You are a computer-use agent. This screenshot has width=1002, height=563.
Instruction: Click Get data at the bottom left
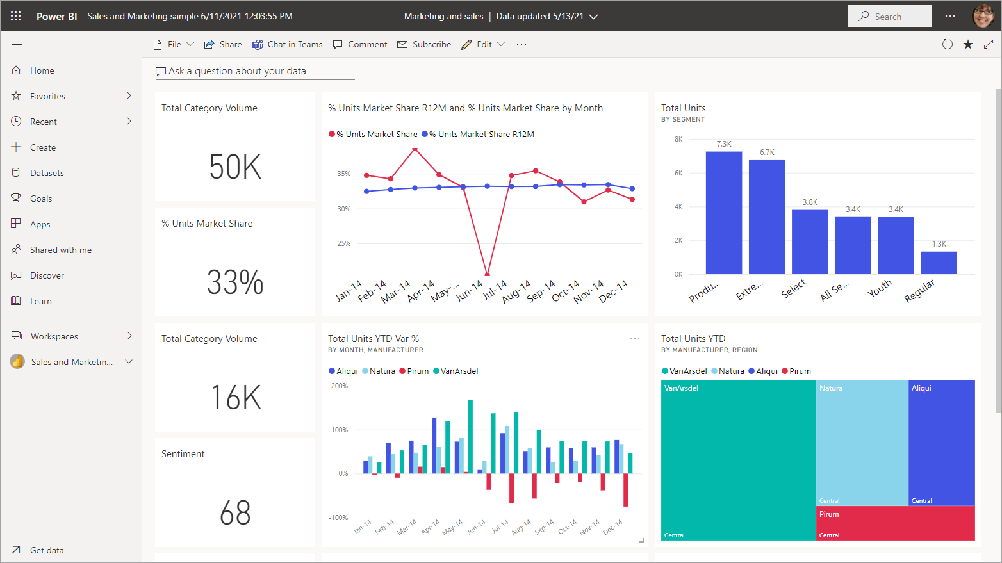47,550
